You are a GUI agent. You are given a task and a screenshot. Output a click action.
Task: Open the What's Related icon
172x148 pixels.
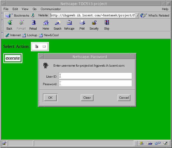pyautogui.click(x=143, y=15)
